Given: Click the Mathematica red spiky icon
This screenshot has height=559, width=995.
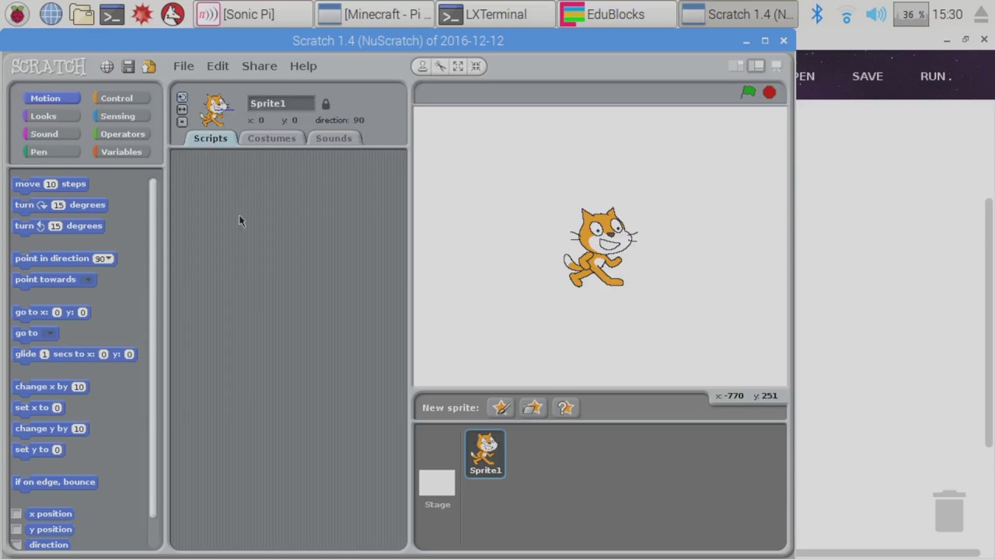Looking at the screenshot, I should pyautogui.click(x=142, y=14).
